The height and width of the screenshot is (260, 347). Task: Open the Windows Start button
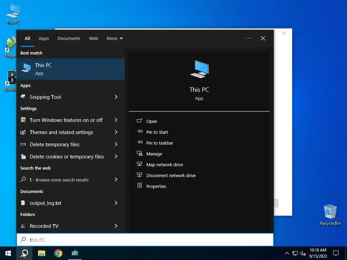pyautogui.click(x=8, y=253)
